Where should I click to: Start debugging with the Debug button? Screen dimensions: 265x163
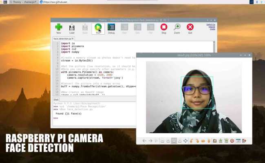click(x=111, y=29)
